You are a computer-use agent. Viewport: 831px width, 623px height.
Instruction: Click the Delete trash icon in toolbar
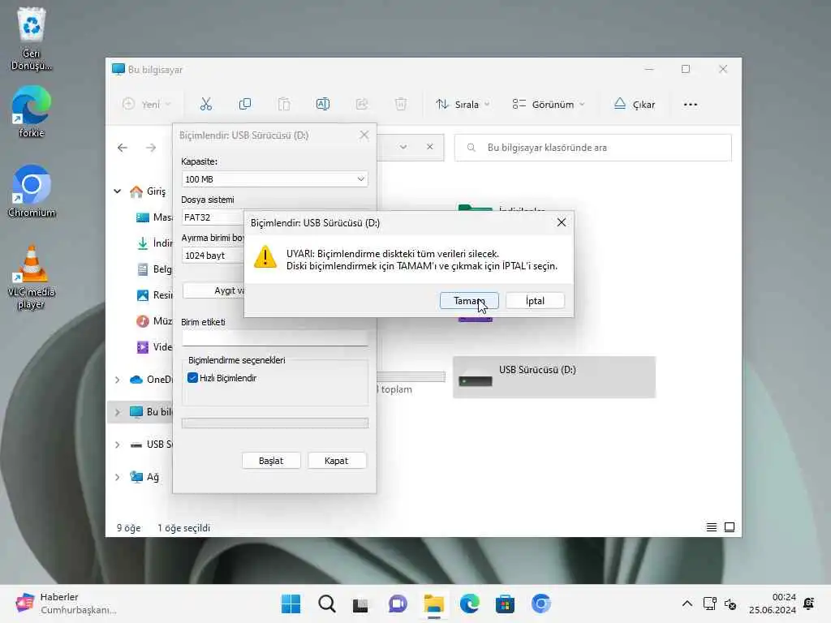(401, 105)
